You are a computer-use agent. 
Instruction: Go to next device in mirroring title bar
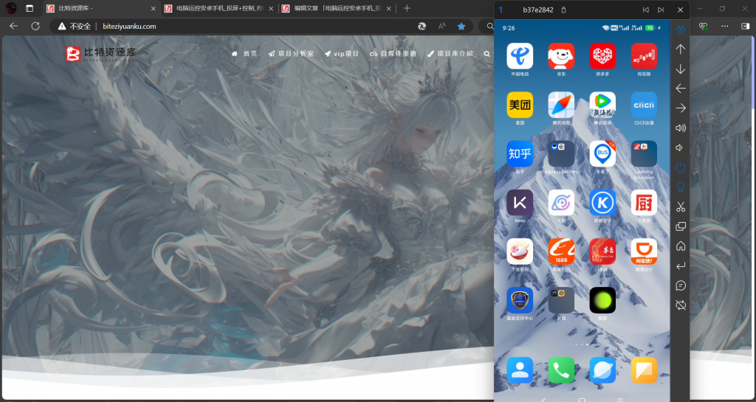click(x=661, y=10)
